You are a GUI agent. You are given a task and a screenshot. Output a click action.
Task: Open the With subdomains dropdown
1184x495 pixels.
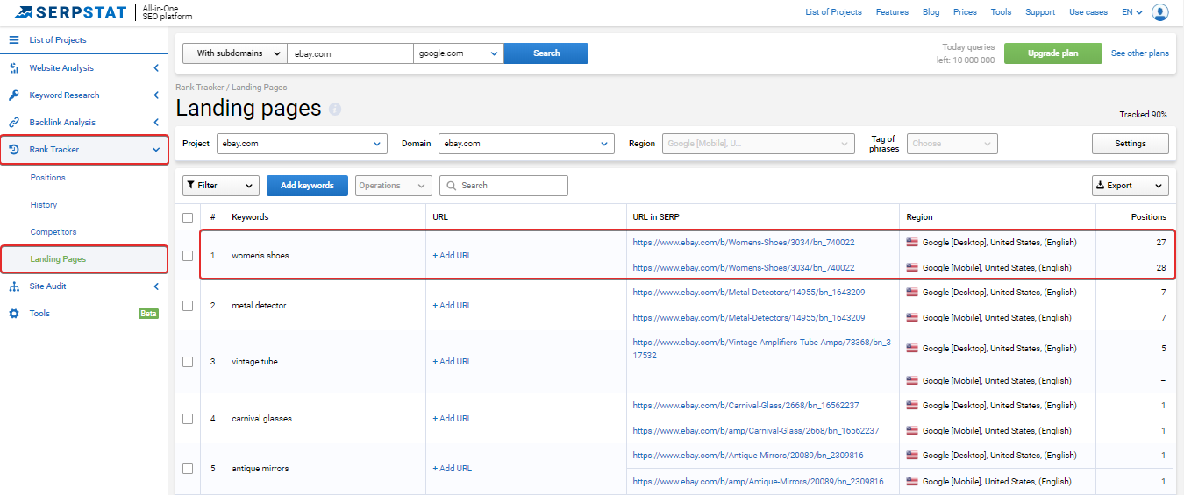click(235, 53)
